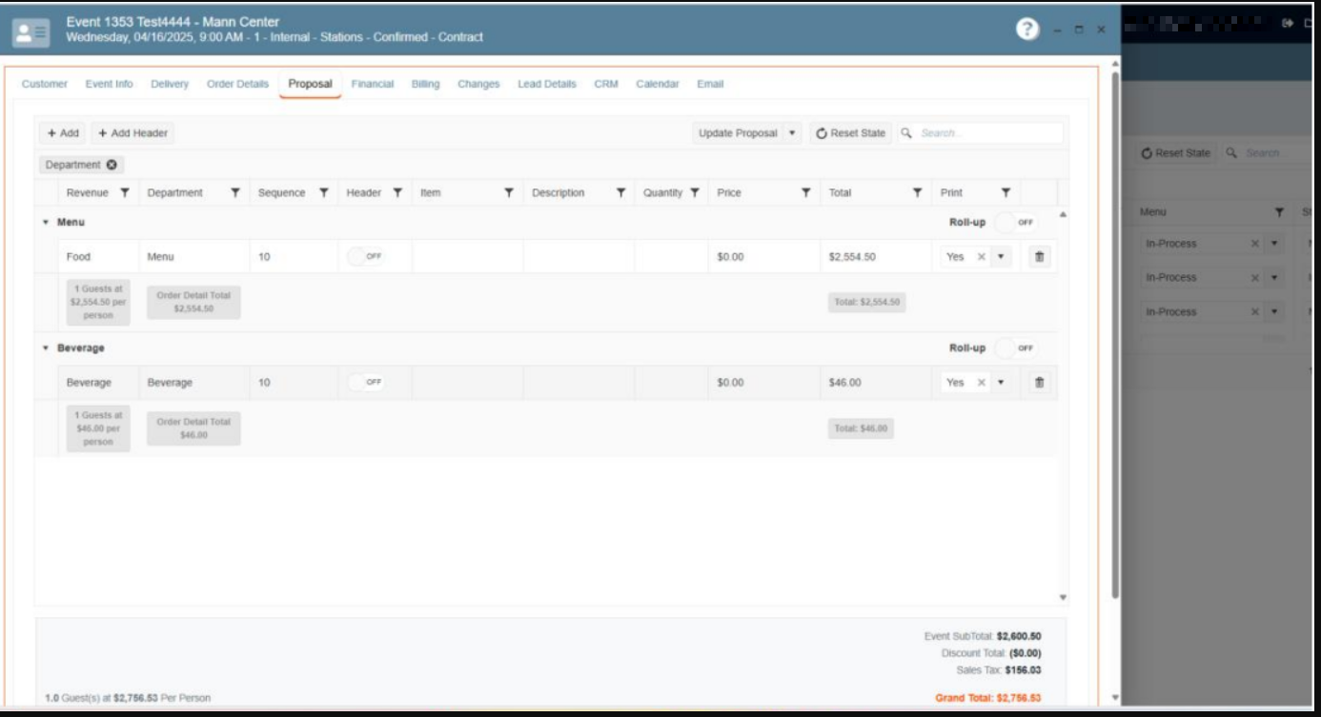The image size is (1321, 717).
Task: Remove the Department grouping chip
Action: [112, 165]
